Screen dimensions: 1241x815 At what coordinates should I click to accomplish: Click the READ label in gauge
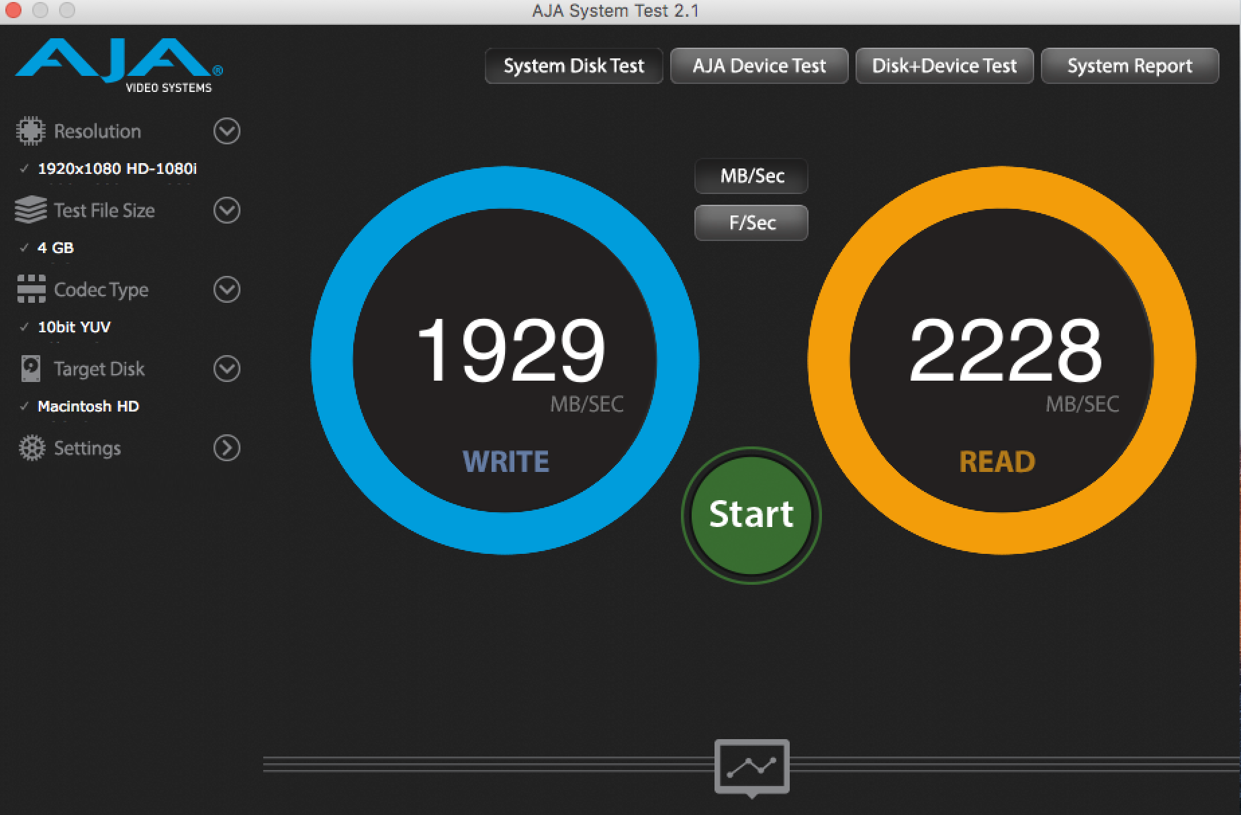(x=997, y=462)
